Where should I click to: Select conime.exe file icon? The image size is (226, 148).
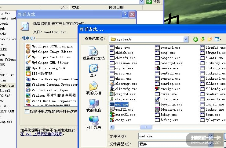pyautogui.click(x=157, y=68)
